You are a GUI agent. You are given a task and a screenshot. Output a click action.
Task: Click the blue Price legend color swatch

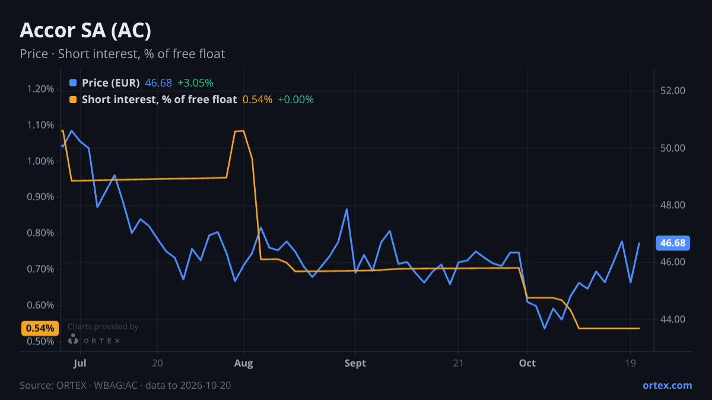click(x=73, y=83)
